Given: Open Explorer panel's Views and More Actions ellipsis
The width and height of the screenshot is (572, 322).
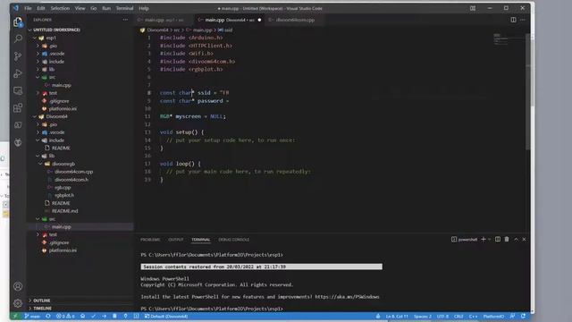Looking at the screenshot, I should [125, 20].
